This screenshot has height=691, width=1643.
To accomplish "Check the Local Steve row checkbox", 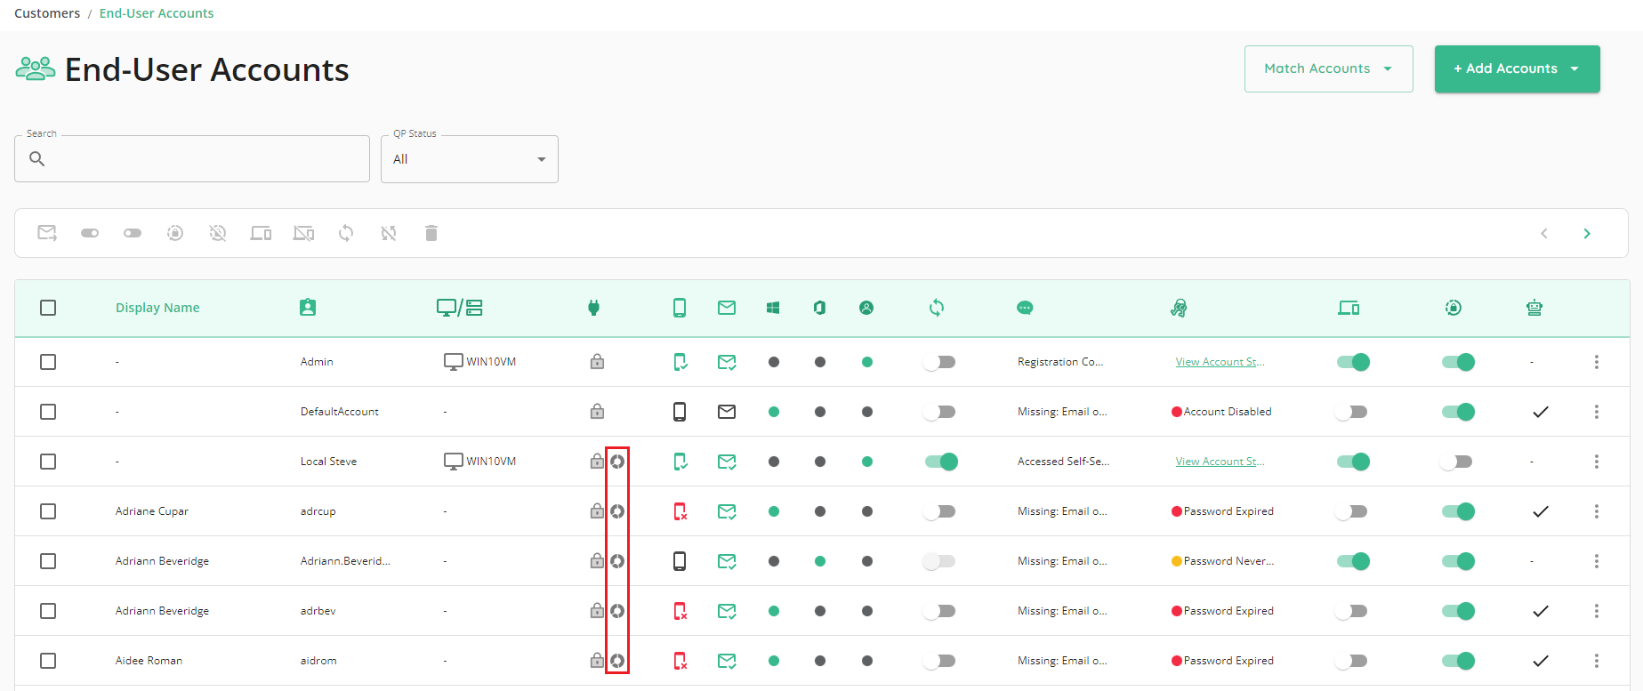I will click(x=48, y=462).
